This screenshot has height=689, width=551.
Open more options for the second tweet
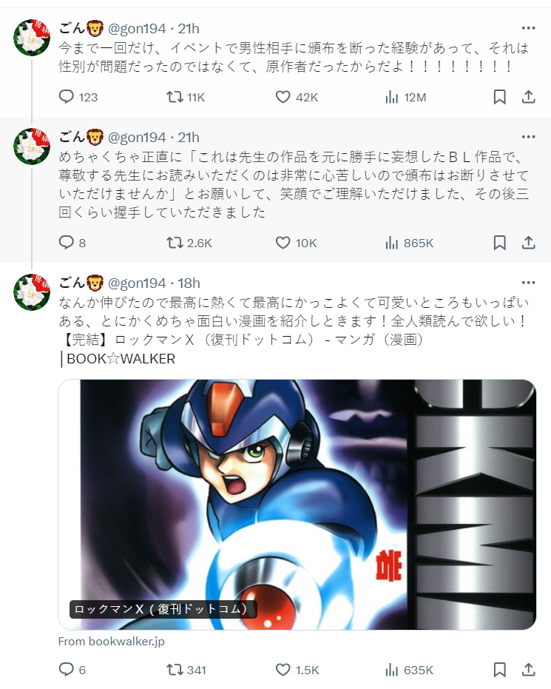[528, 137]
